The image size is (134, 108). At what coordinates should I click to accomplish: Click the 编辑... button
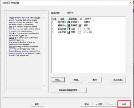coord(76,80)
